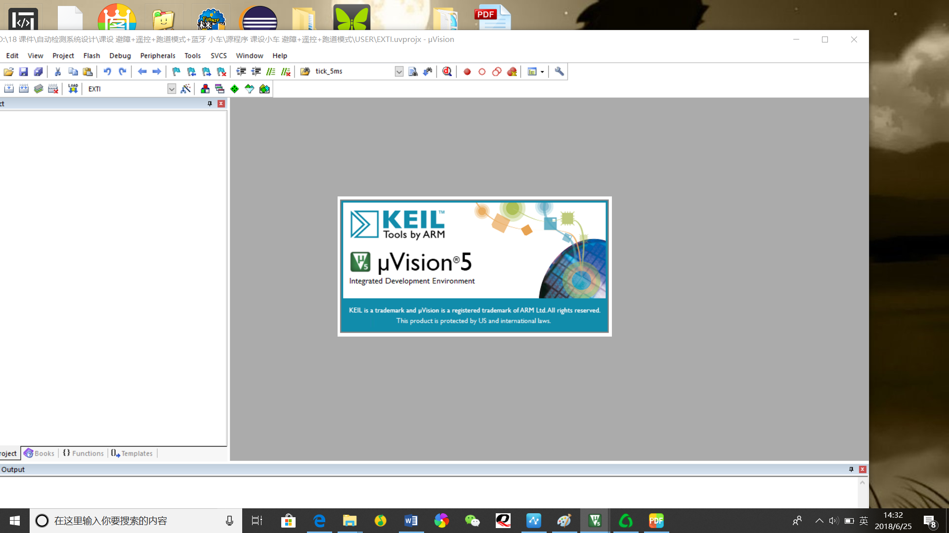The width and height of the screenshot is (949, 533).
Task: Click the Open file toolbar icon
Action: point(8,72)
